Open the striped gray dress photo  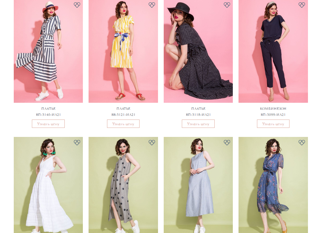[48, 54]
